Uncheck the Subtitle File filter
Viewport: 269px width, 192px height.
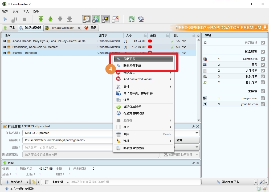pos(263,59)
